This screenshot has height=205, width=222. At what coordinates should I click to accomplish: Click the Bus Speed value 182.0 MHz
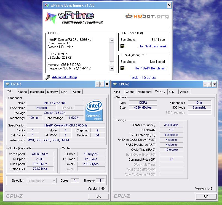40,164
